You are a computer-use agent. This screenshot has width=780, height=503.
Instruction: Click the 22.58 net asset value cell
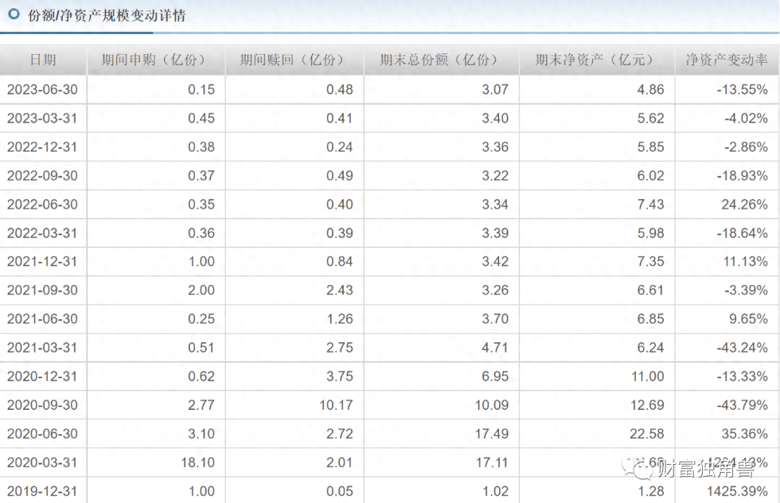[x=646, y=434]
